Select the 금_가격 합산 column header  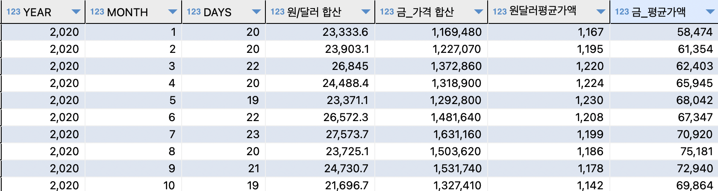click(431, 12)
